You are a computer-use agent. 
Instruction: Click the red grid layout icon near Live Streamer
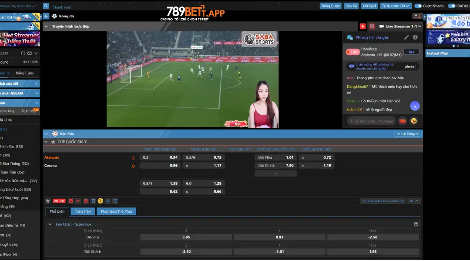(372, 27)
